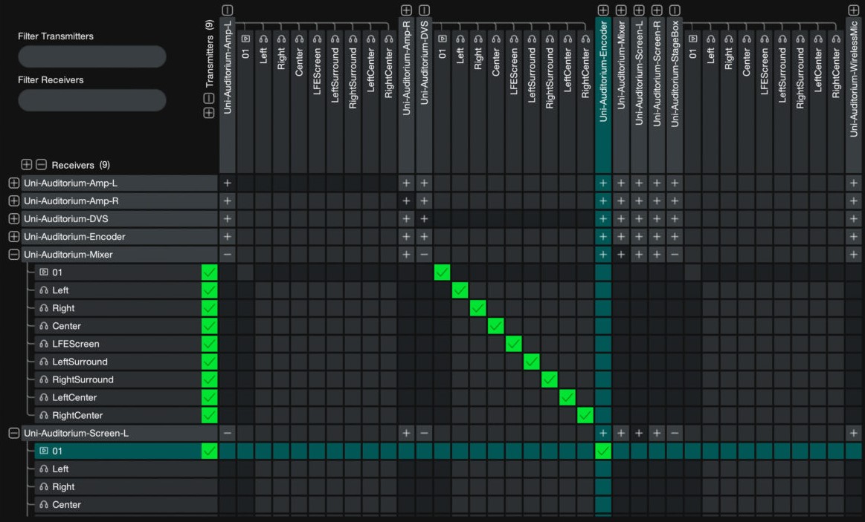Screen dimensions: 865x522
Task: Expand the Uni-Auditorium-Amp-L receiver row
Action: (14, 183)
